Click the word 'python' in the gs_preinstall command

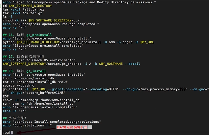pos(9,42)
